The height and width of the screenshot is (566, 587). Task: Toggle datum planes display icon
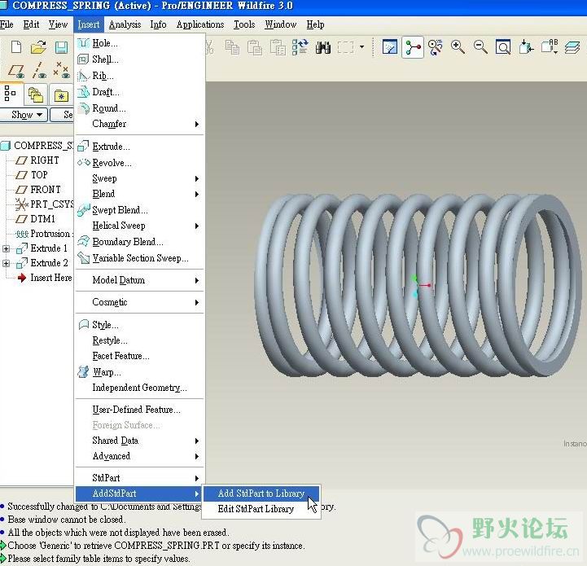coord(16,71)
